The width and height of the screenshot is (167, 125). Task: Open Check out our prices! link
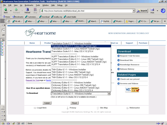click(x=130, y=79)
